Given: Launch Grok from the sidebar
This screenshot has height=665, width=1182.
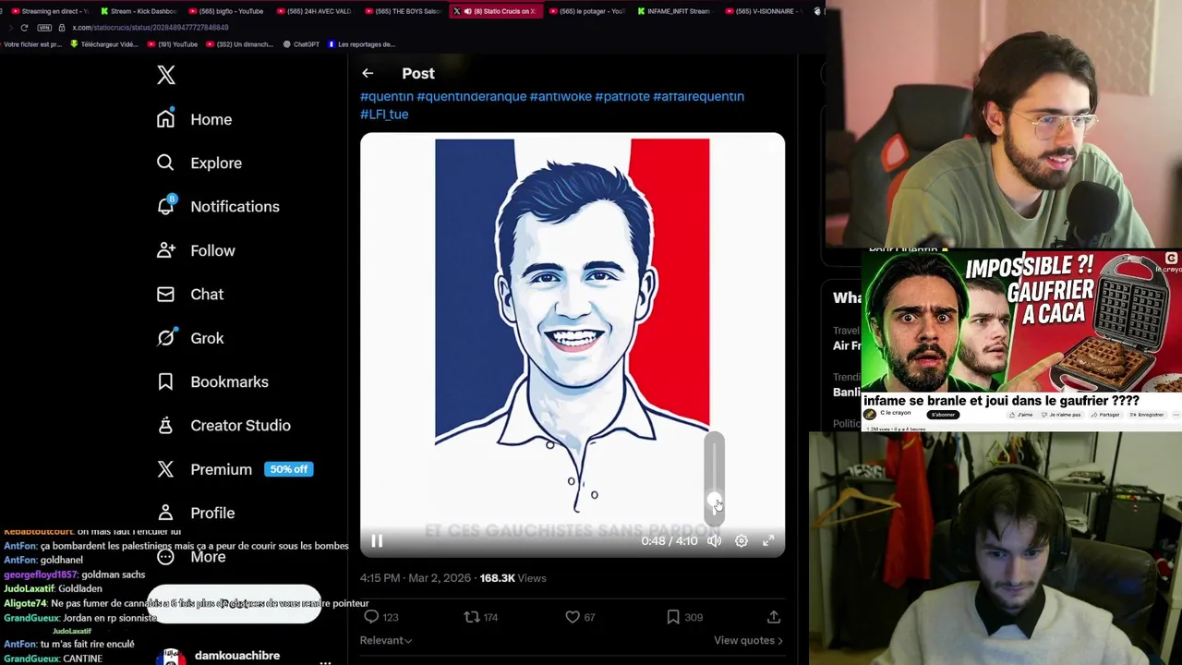Looking at the screenshot, I should coord(190,338).
